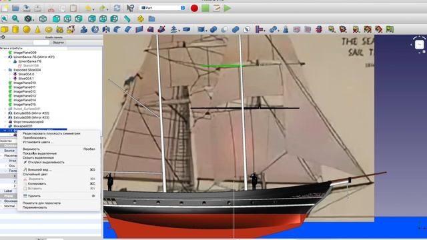The image size is (427, 240).
Task: Switch to the Задачи tab
Action: (x=58, y=43)
